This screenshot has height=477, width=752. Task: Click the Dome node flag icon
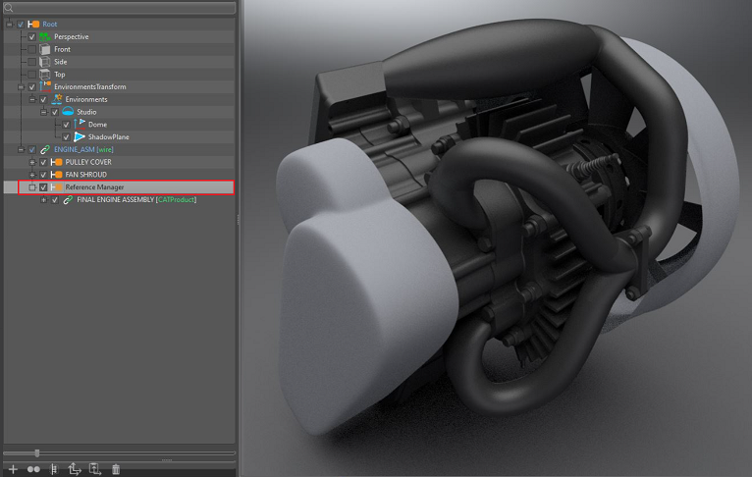click(80, 125)
